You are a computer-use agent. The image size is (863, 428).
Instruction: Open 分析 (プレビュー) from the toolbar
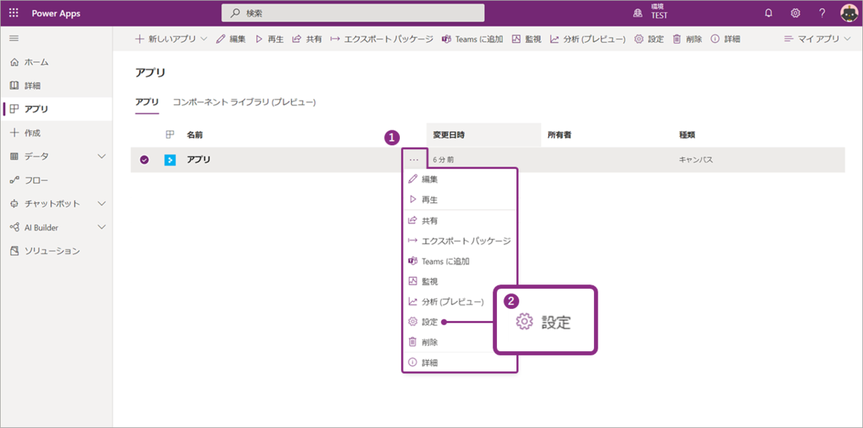click(583, 40)
